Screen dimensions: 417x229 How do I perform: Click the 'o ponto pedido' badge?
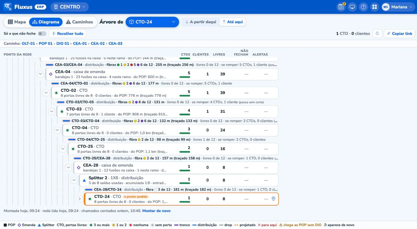coord(136,197)
